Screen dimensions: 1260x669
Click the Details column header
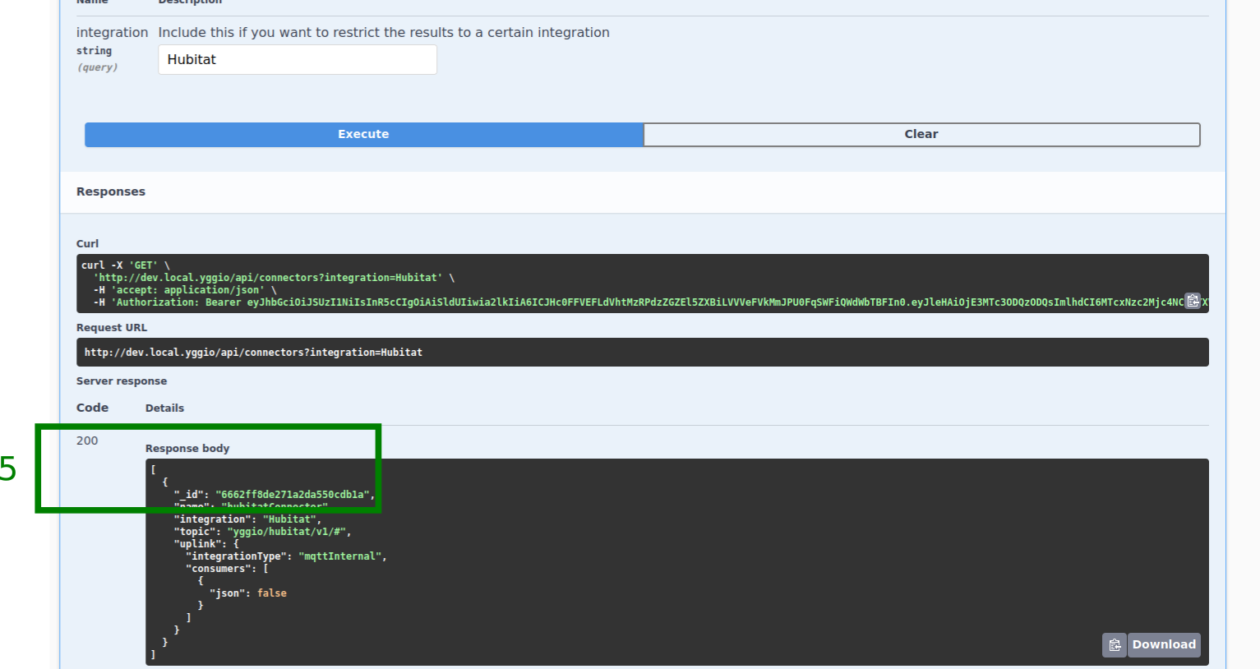pos(164,408)
